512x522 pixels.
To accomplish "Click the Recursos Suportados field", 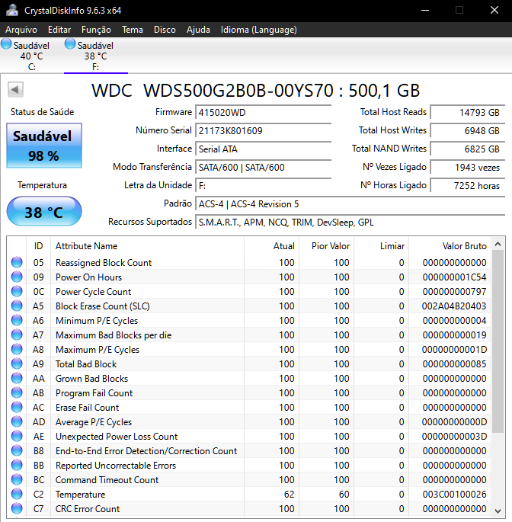I will [350, 223].
